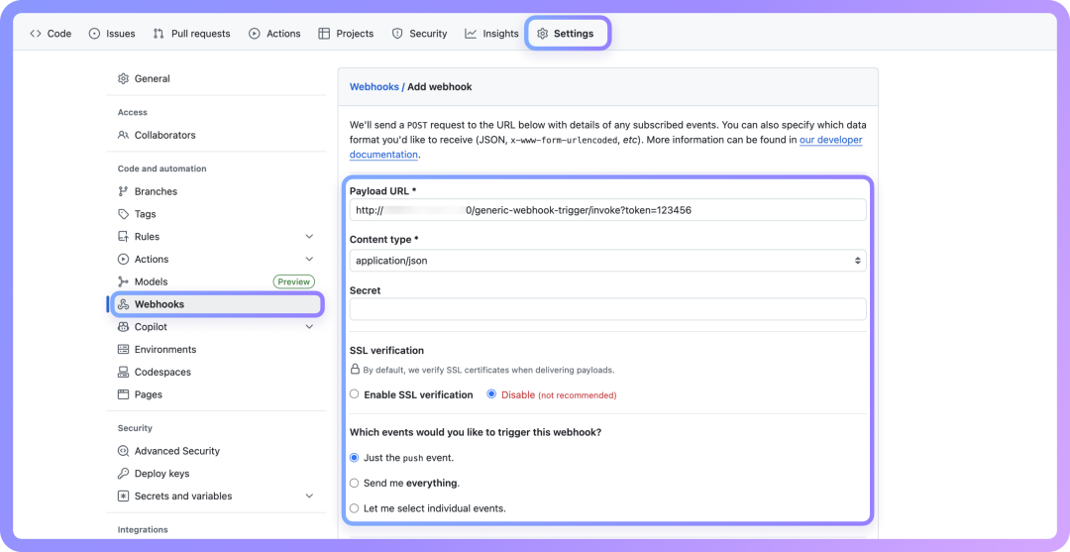This screenshot has height=552, width=1070.
Task: Open the Projects tab
Action: (x=346, y=34)
